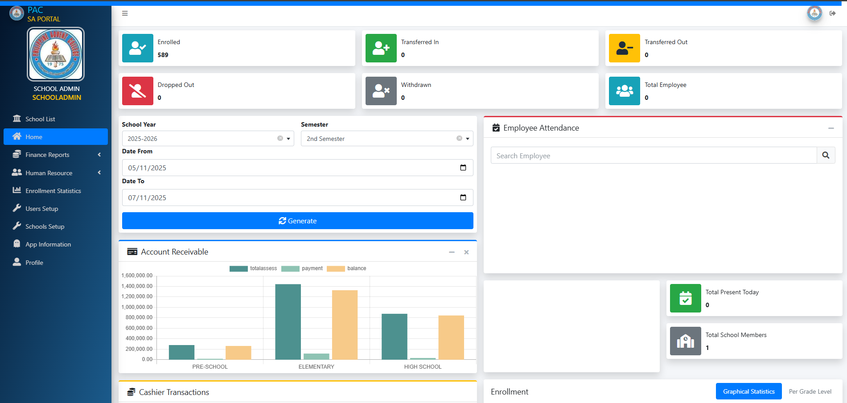Click the Enrolled user-check icon tile

tap(138, 48)
